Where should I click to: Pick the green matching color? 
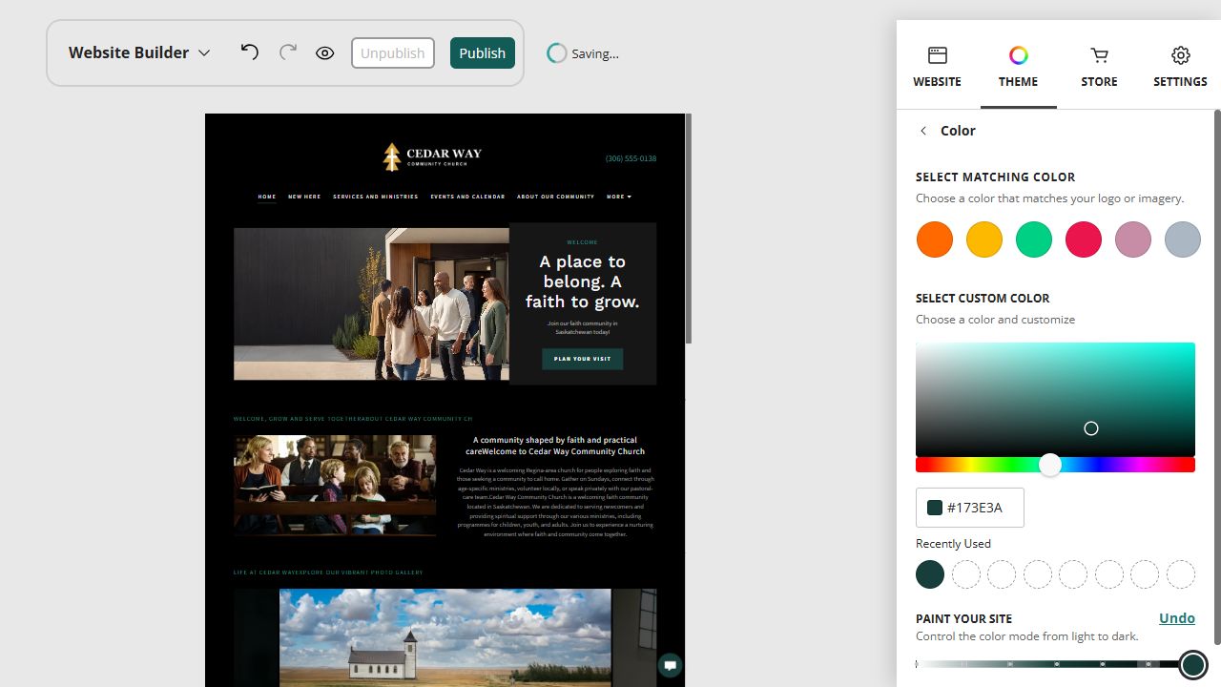pyautogui.click(x=1034, y=239)
